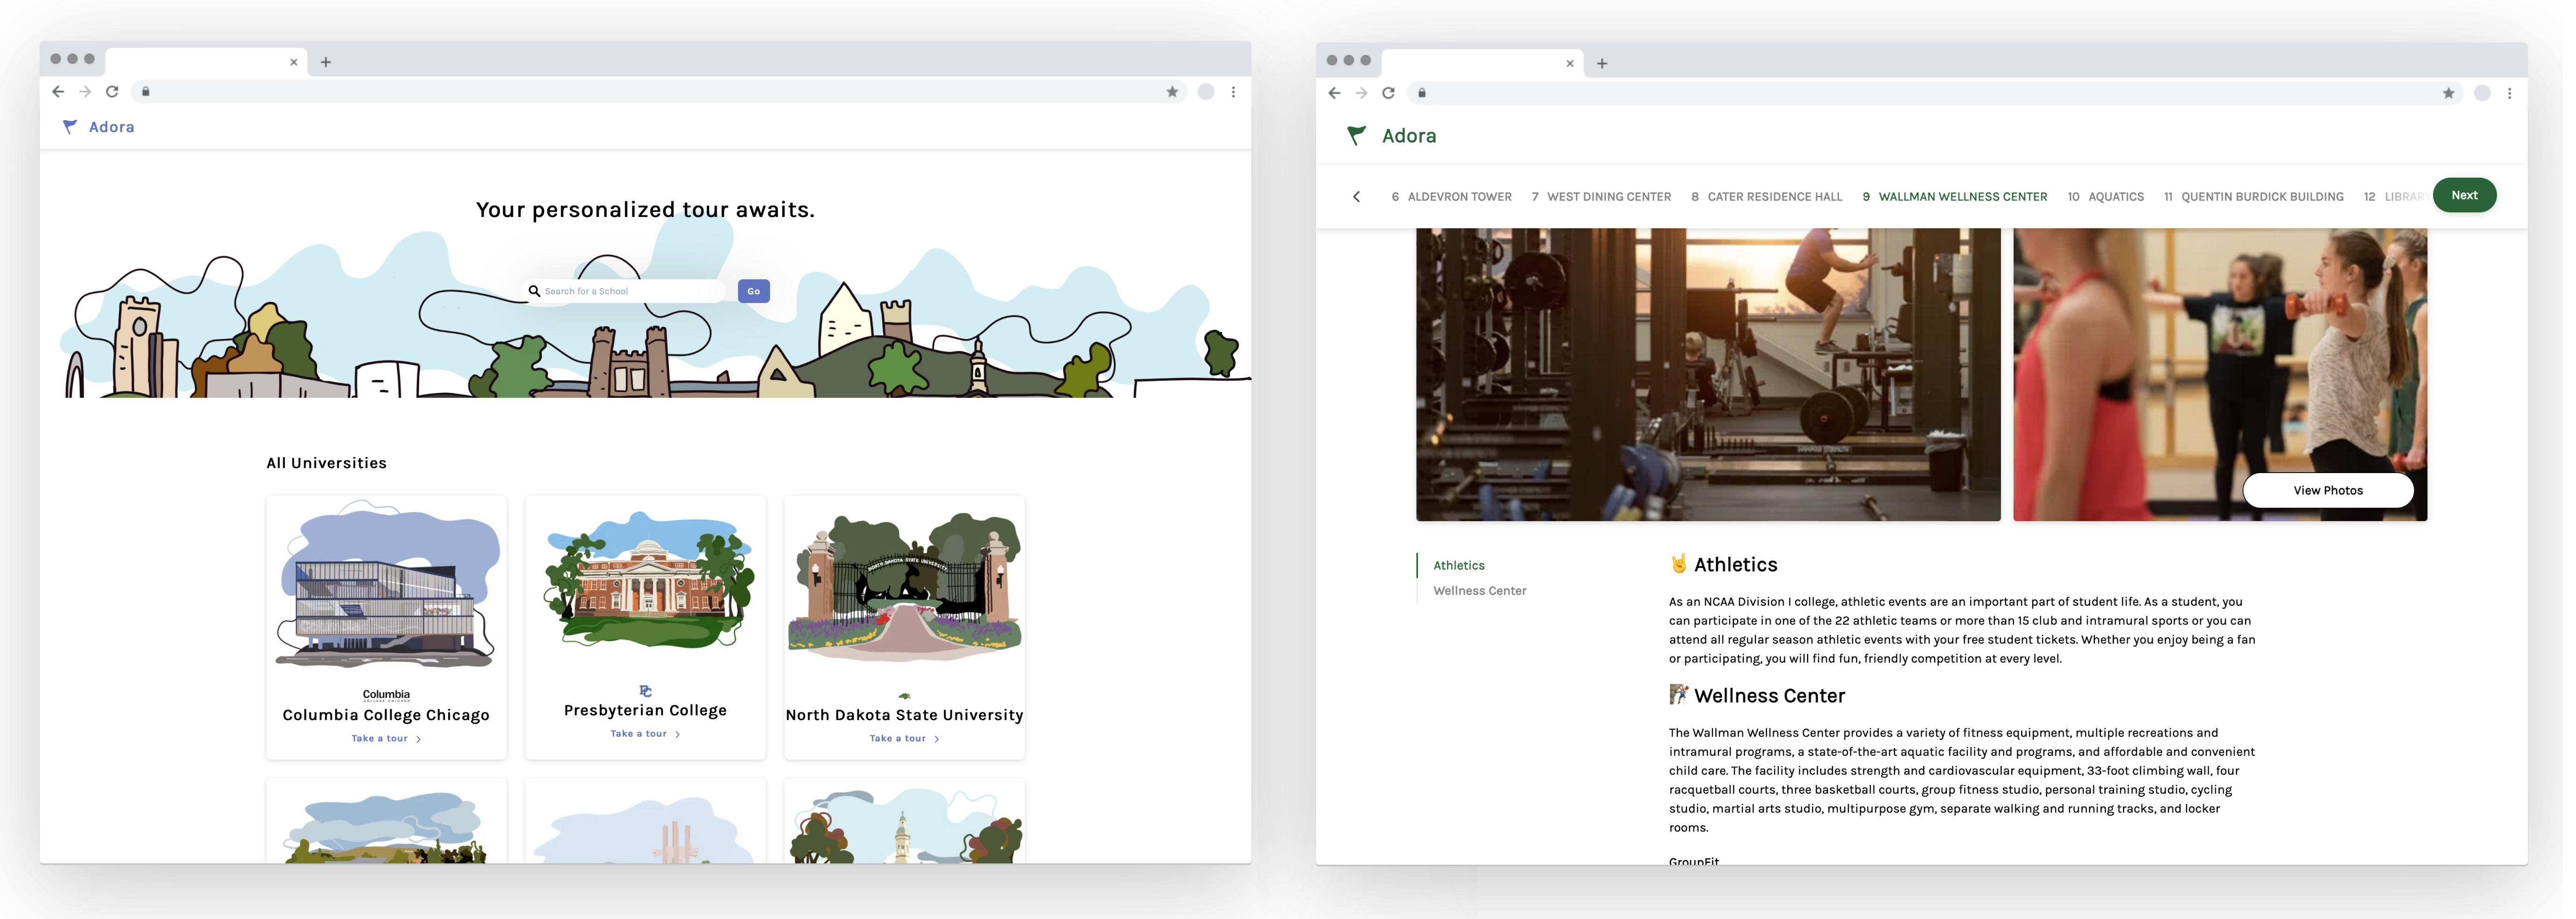The width and height of the screenshot is (2576, 919).
Task: Bookmark the page with star in left browser
Action: point(1172,92)
